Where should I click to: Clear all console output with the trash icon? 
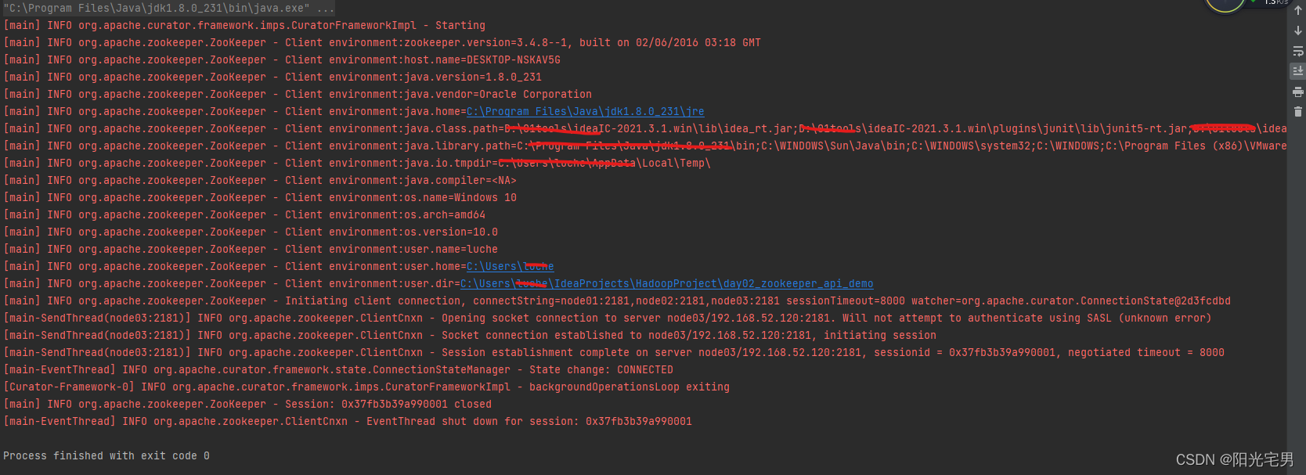pyautogui.click(x=1297, y=111)
